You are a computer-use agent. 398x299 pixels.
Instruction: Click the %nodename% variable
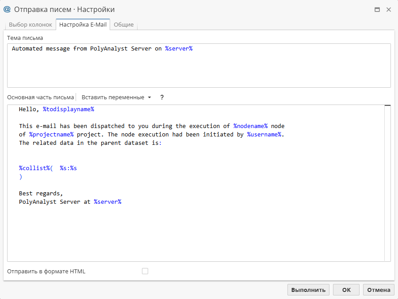251,126
